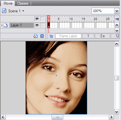Click frame 15 on the timeline ruler
The width and height of the screenshot is (121, 120).
[x=83, y=19]
